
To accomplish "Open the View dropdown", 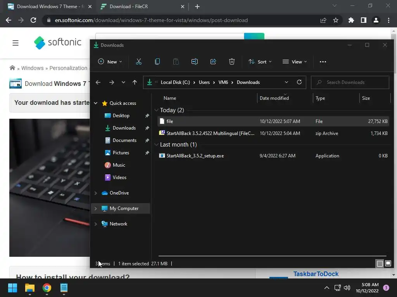I will tap(295, 61).
